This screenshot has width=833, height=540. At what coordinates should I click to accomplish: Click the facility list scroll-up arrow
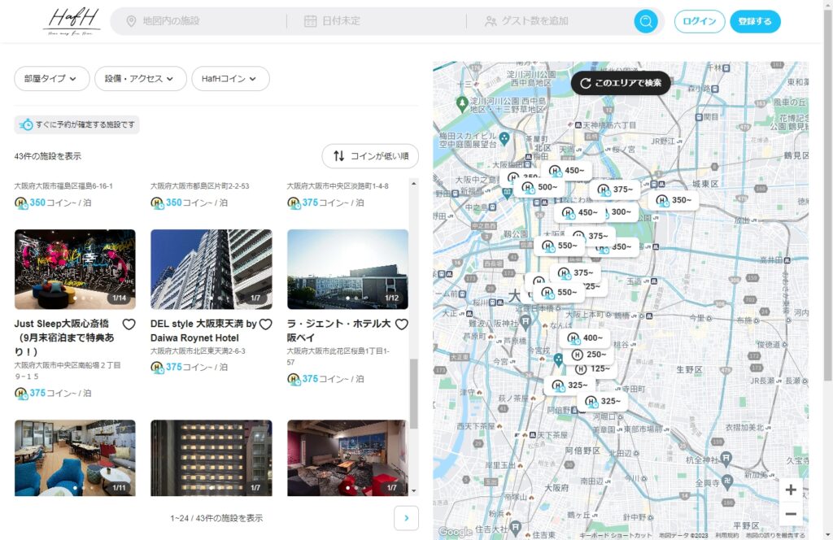click(x=414, y=184)
